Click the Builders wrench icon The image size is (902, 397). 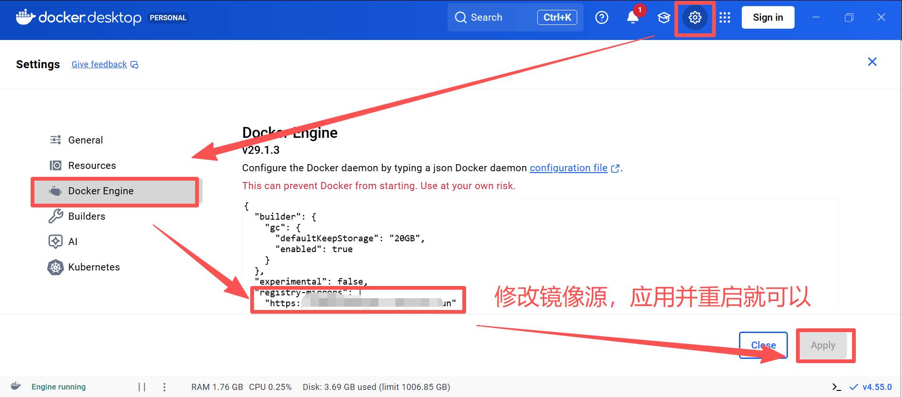[x=56, y=216]
